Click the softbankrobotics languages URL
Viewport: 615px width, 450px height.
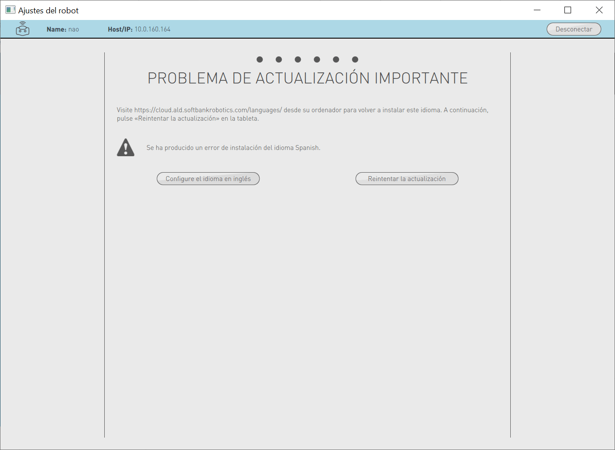coord(208,110)
